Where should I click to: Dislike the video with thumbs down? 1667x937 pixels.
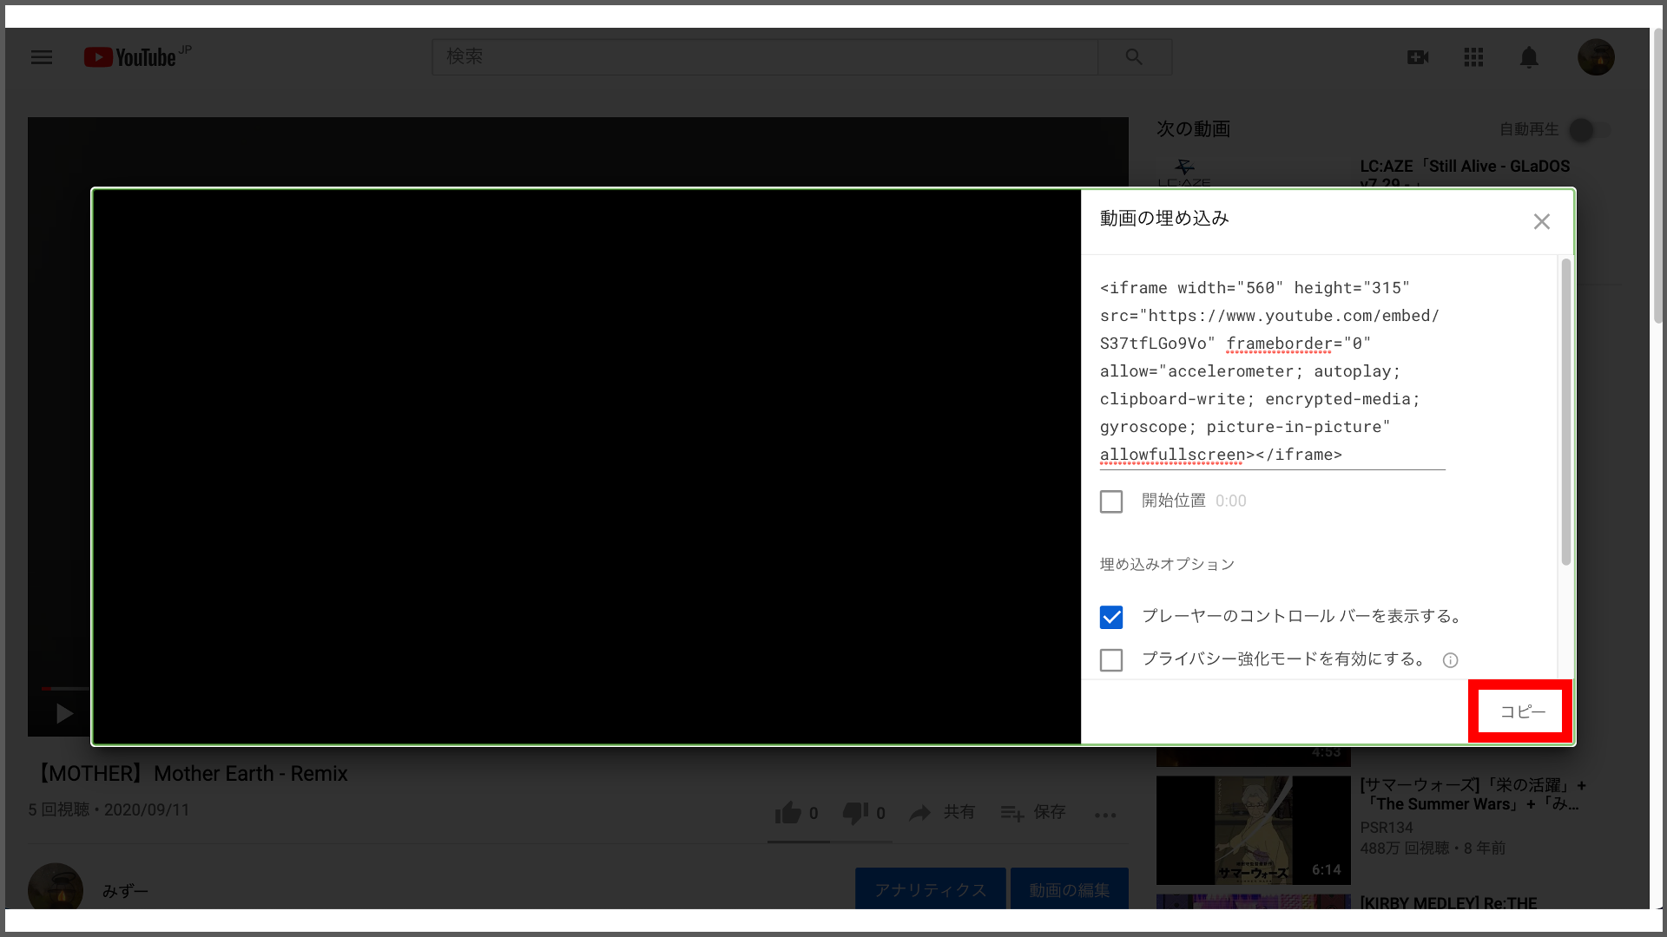tap(855, 813)
